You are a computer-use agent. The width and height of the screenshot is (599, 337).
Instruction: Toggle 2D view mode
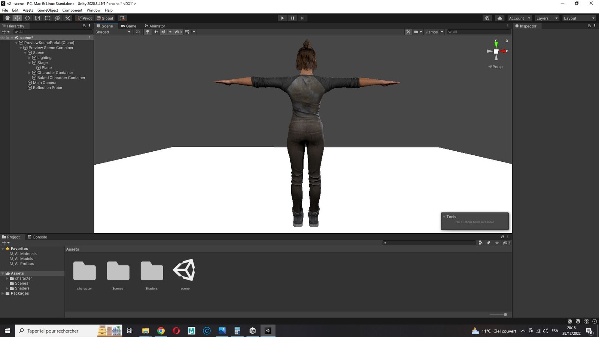[137, 32]
